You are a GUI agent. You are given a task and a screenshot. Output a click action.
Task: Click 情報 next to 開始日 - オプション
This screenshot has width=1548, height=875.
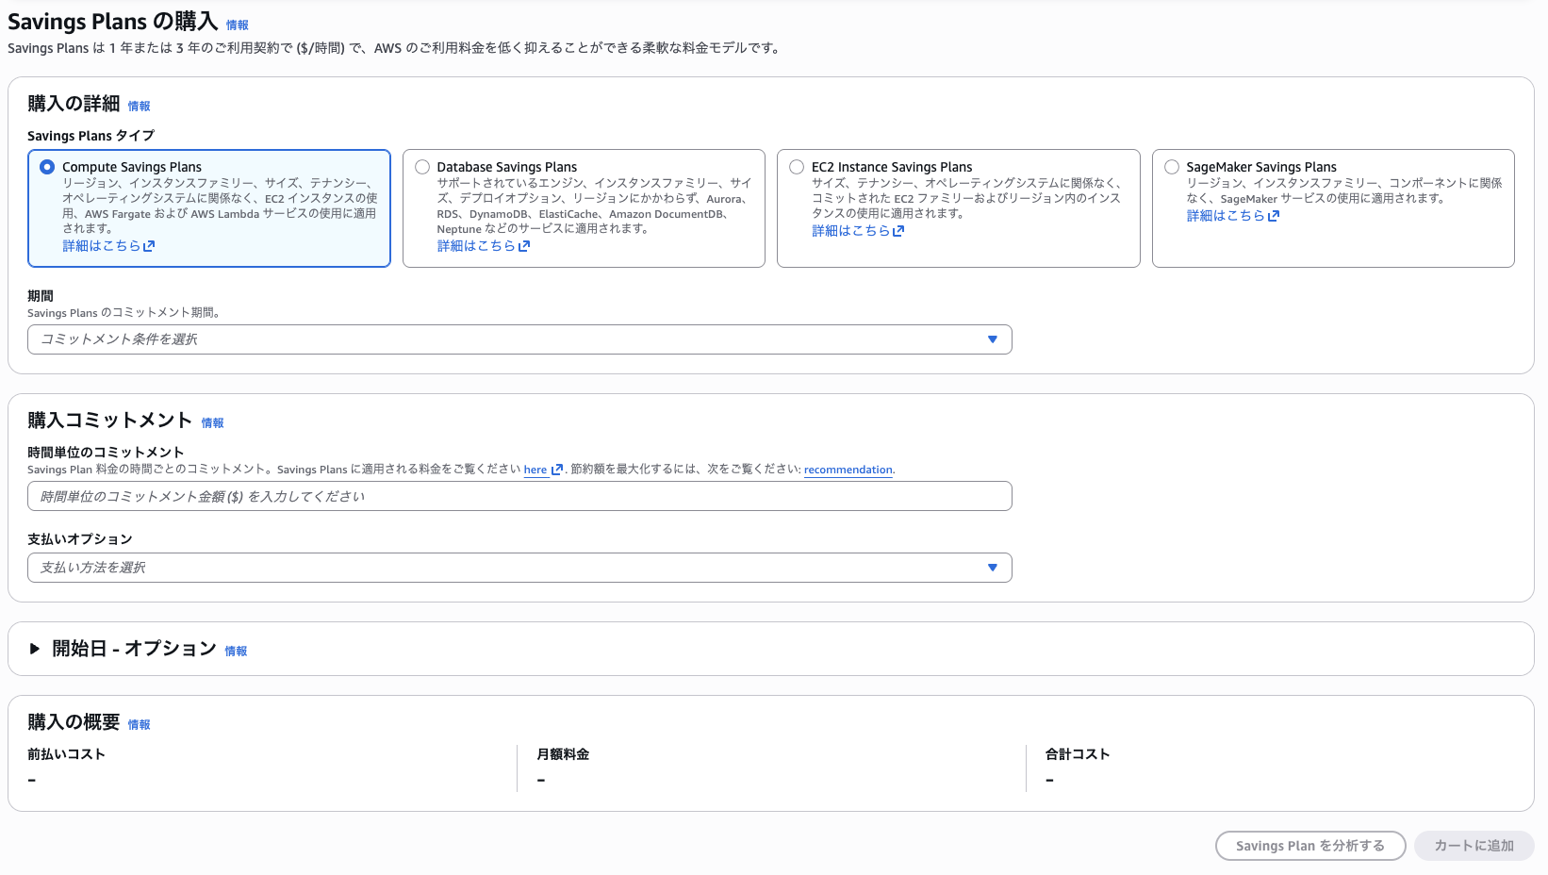tap(236, 650)
